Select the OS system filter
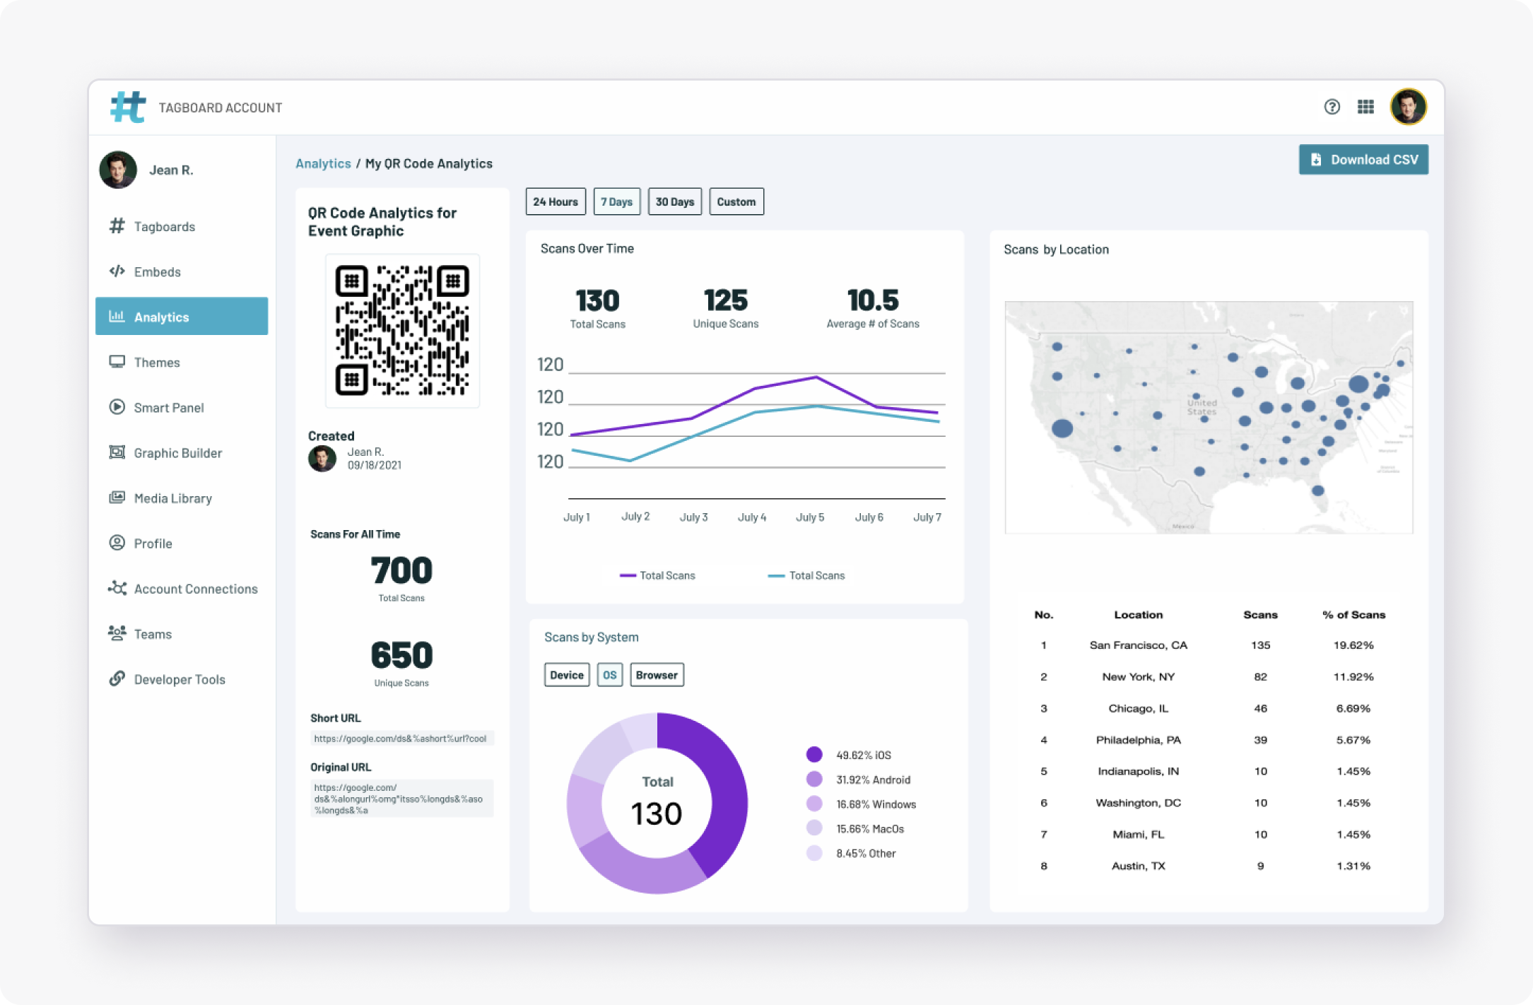The image size is (1533, 1005). (x=609, y=675)
